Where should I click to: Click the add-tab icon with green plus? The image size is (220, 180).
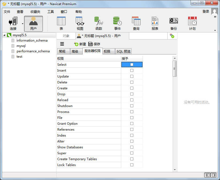pos(172,36)
